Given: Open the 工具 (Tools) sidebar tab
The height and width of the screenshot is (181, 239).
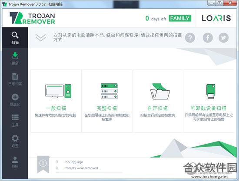Looking at the screenshot, I should click(x=15, y=121).
